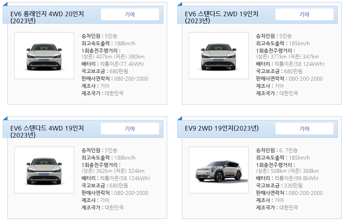Image resolution: width=344 pixels, height=222 pixels.
Task: Click range text 508km in EV9 card
Action: coord(278,171)
